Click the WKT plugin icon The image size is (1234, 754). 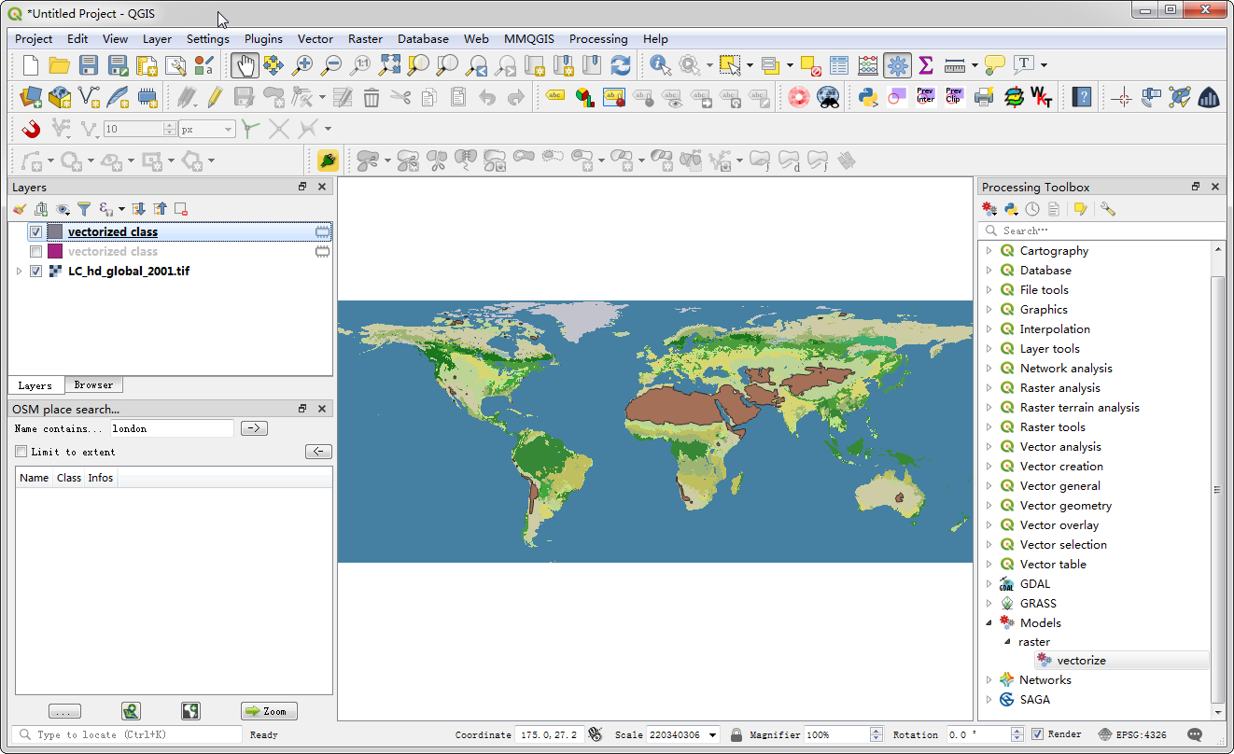pyautogui.click(x=1041, y=97)
